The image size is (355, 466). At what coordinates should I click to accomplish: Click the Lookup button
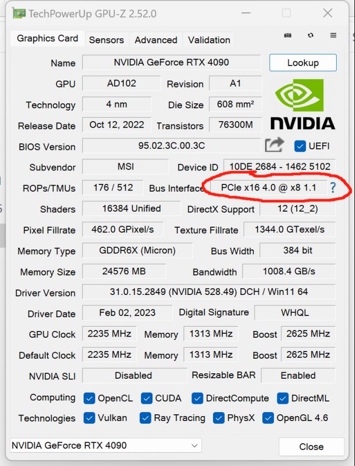pos(303,62)
